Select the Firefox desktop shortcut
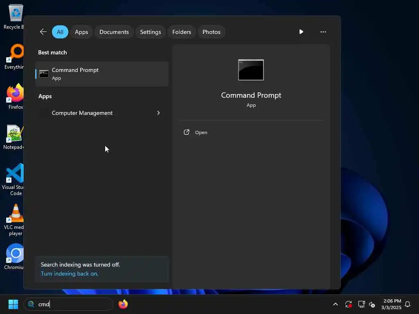This screenshot has height=314, width=419. pyautogui.click(x=15, y=96)
